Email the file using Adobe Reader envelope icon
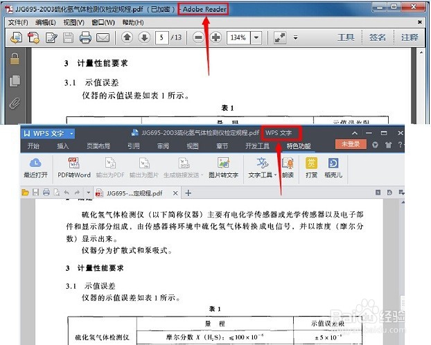 pyautogui.click(x=103, y=37)
